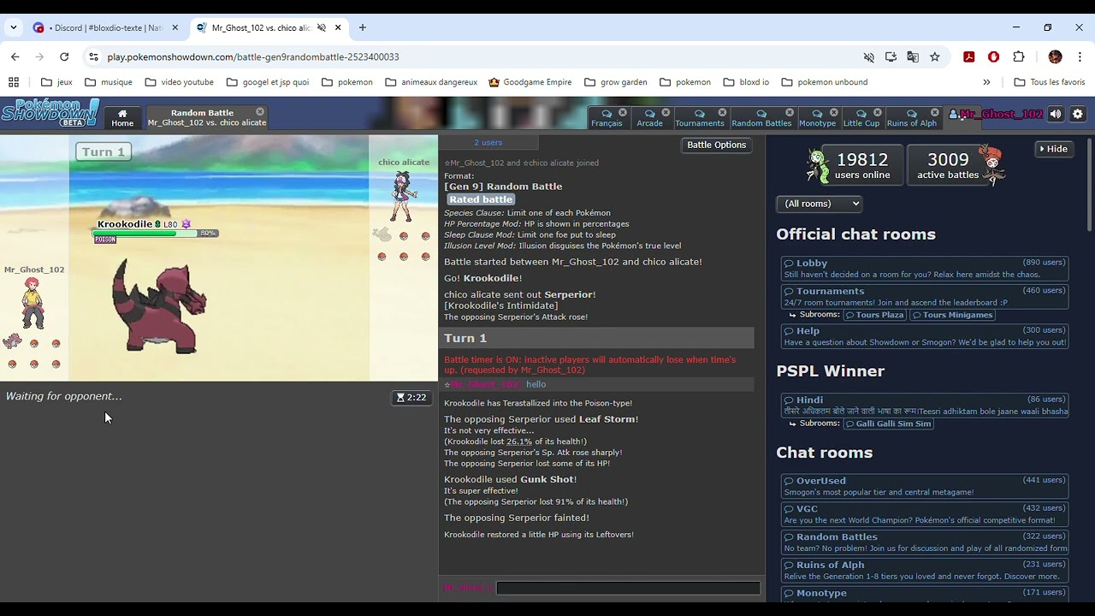Join the VGC chat room
Viewport: 1095px width, 616px height.
point(924,514)
